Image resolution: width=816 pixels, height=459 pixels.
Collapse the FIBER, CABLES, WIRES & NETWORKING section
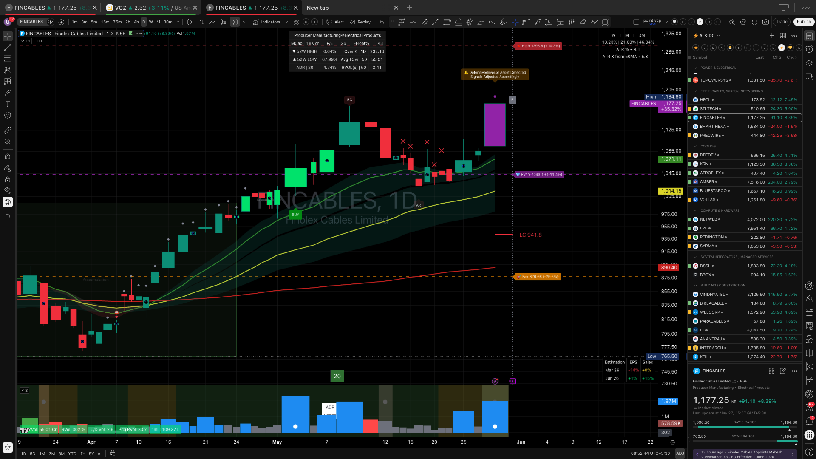click(x=695, y=91)
